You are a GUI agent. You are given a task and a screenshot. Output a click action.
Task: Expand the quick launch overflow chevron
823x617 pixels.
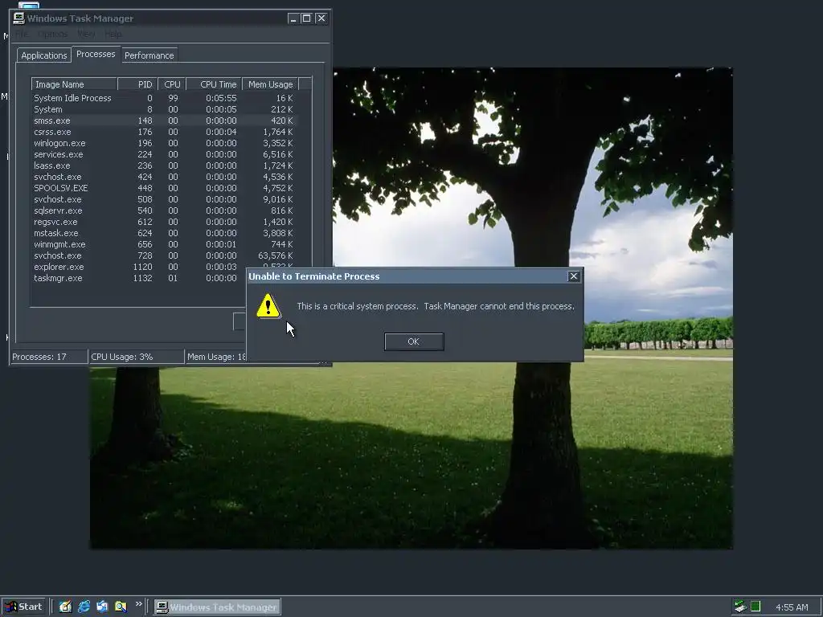tap(138, 604)
